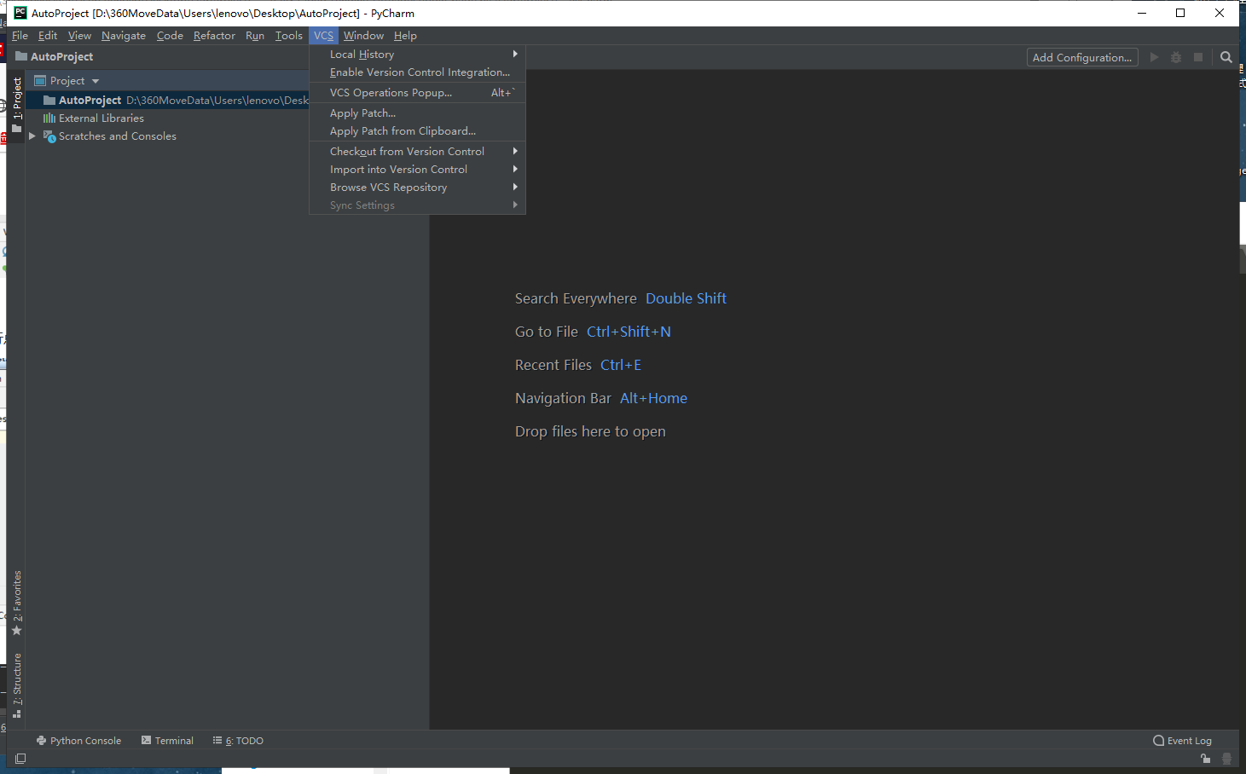Expand Import into Version Control submenu arrow
Screen dimensions: 1246x774
click(515, 169)
